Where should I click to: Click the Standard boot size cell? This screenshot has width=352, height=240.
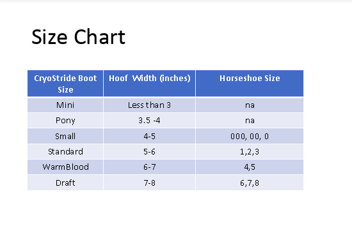[65, 151]
